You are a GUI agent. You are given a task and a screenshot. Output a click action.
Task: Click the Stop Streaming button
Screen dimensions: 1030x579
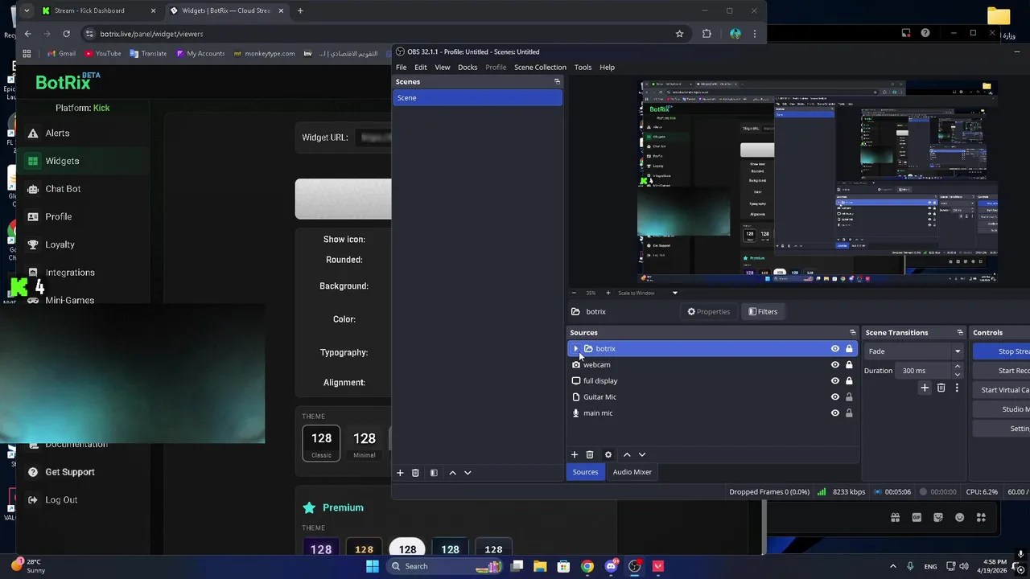click(x=1002, y=351)
